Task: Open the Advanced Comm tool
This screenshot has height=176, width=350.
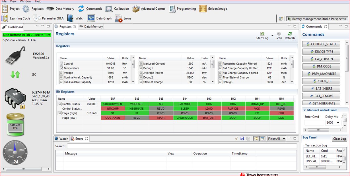Action: tap(149, 9)
